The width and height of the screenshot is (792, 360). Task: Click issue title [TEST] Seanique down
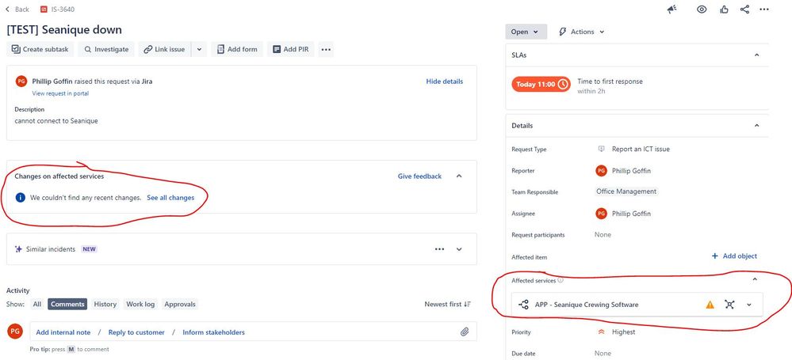click(64, 30)
